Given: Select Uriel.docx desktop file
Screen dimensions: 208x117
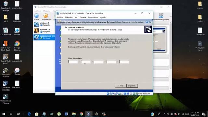Looking at the screenshot, I should tap(17, 18).
